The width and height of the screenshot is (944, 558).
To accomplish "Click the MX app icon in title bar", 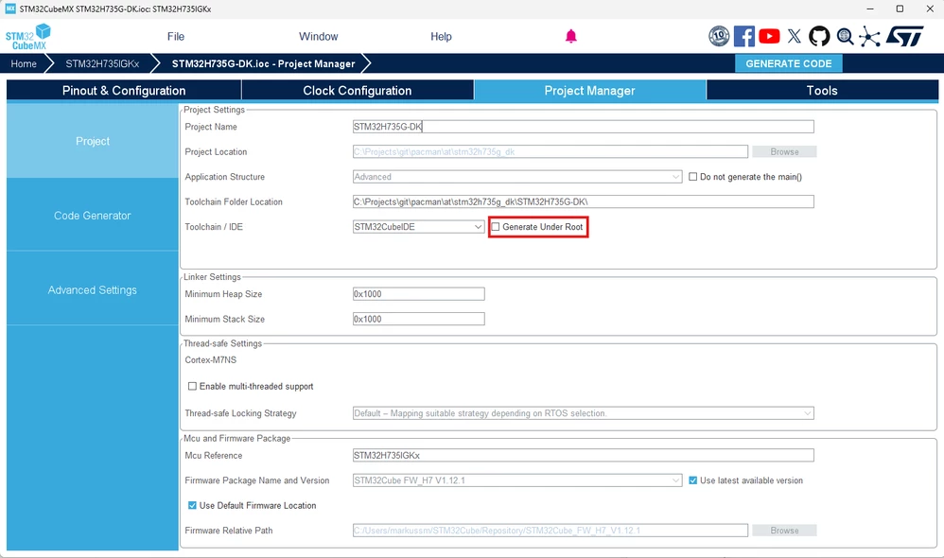I will coord(10,9).
